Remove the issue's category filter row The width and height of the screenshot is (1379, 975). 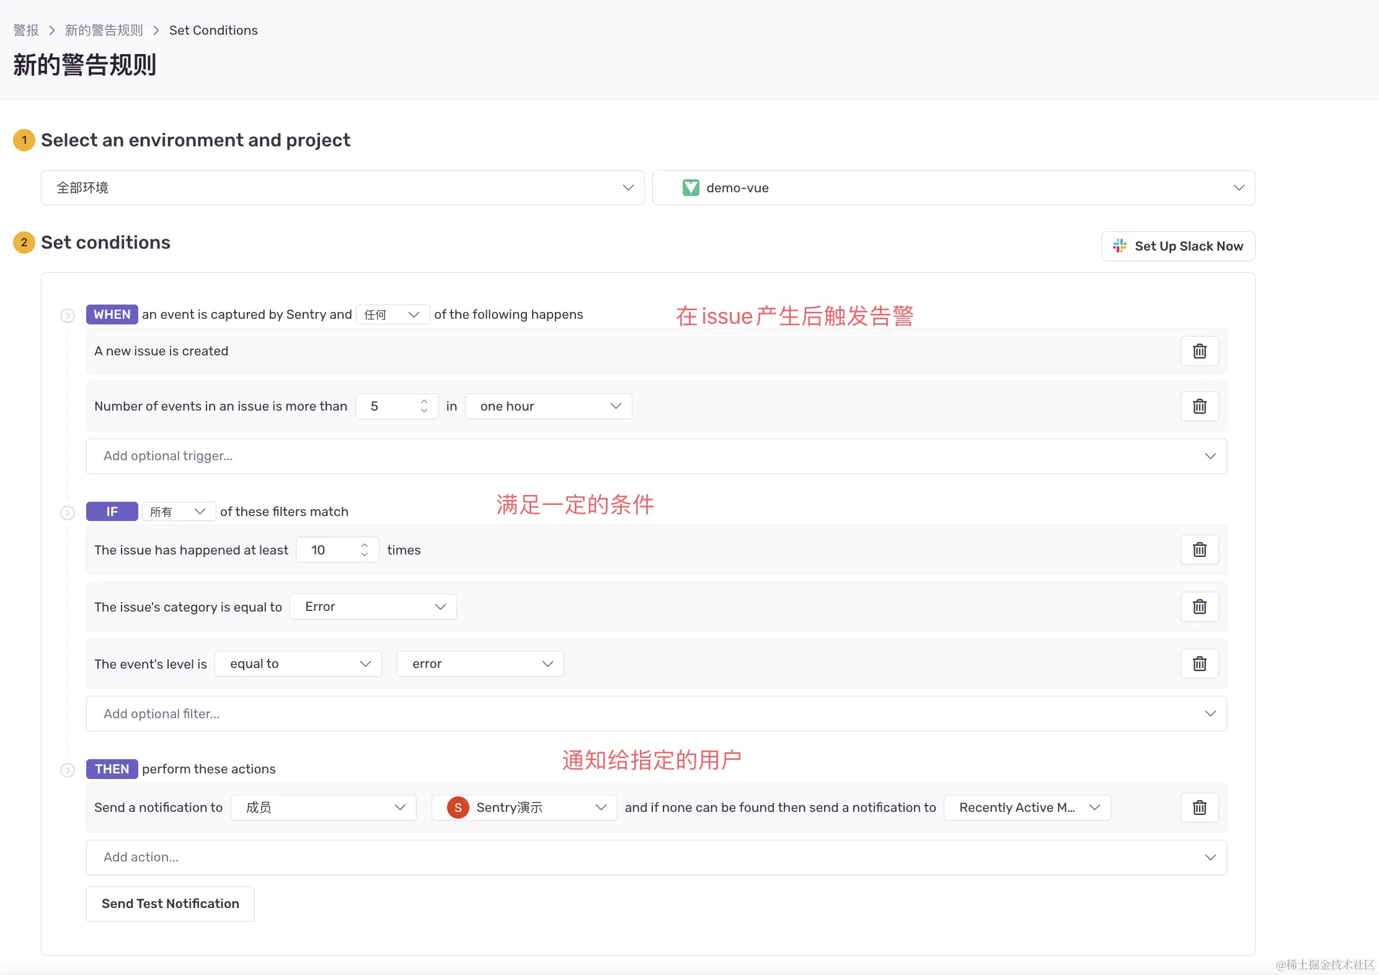[1199, 607]
